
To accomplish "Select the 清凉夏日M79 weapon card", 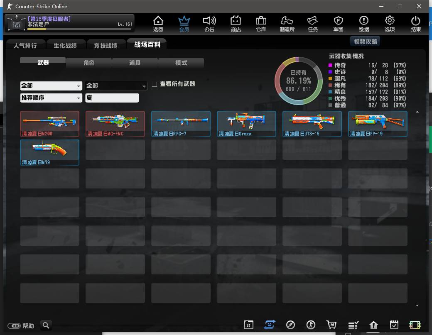I will [x=49, y=152].
